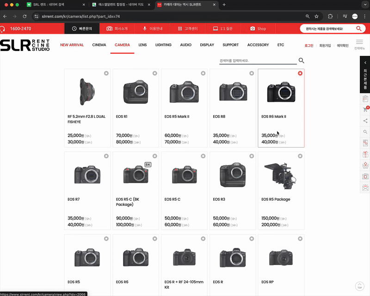Click the share icon in right sidebar

click(x=365, y=121)
